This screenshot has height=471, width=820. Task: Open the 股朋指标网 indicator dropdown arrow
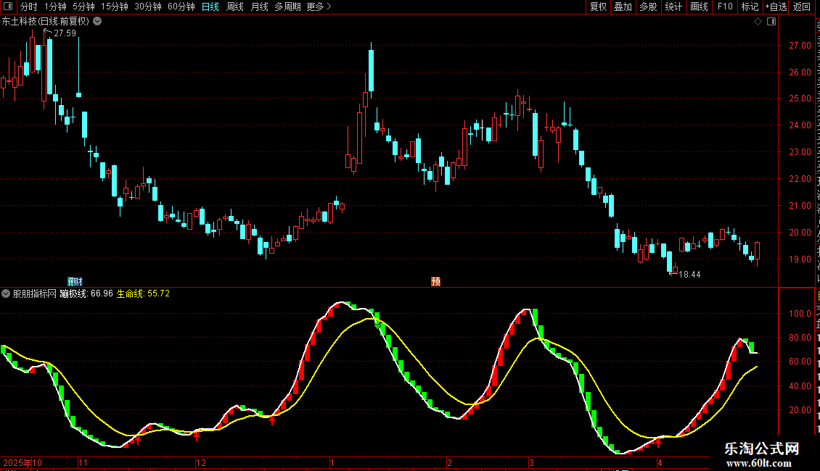tap(6, 293)
